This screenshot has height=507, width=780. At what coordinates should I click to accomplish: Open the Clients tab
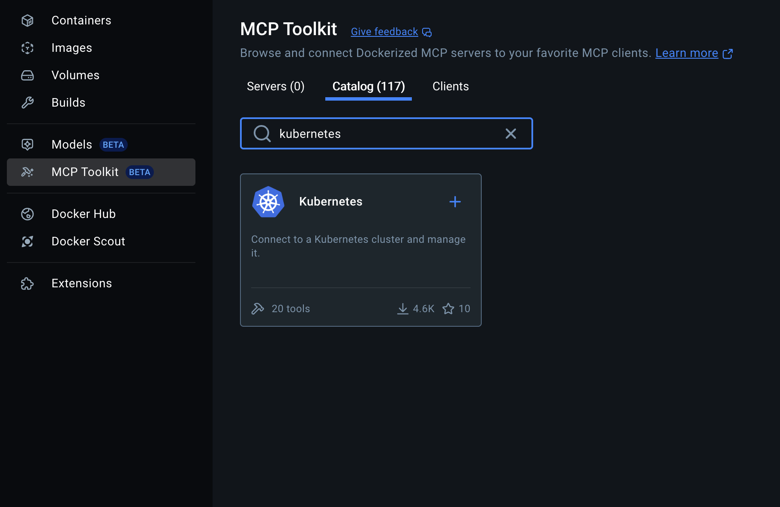pyautogui.click(x=450, y=86)
